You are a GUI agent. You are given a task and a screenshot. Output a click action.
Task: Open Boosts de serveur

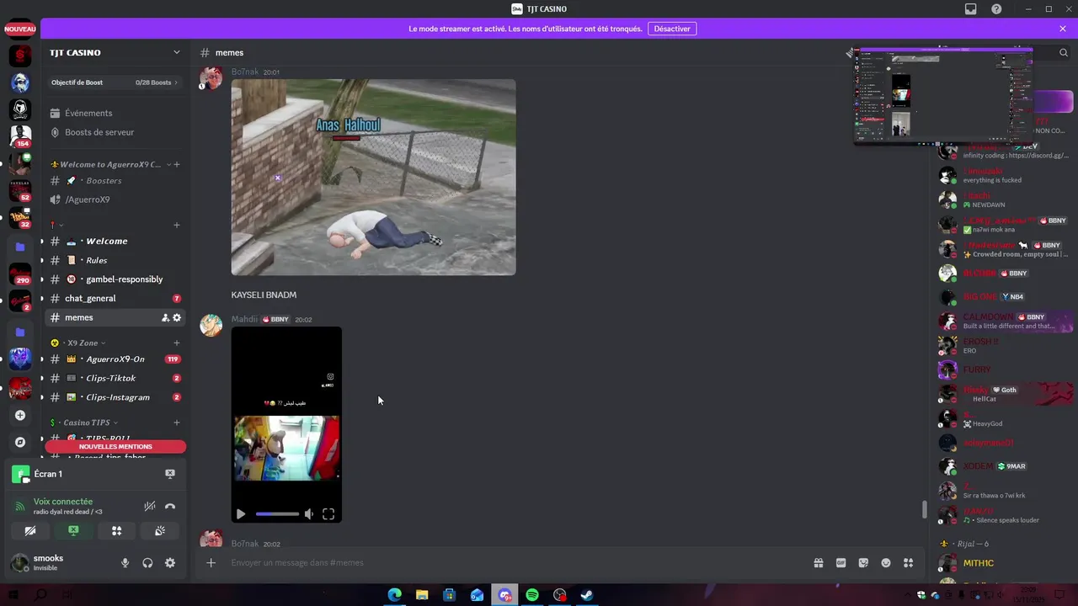coord(115,132)
